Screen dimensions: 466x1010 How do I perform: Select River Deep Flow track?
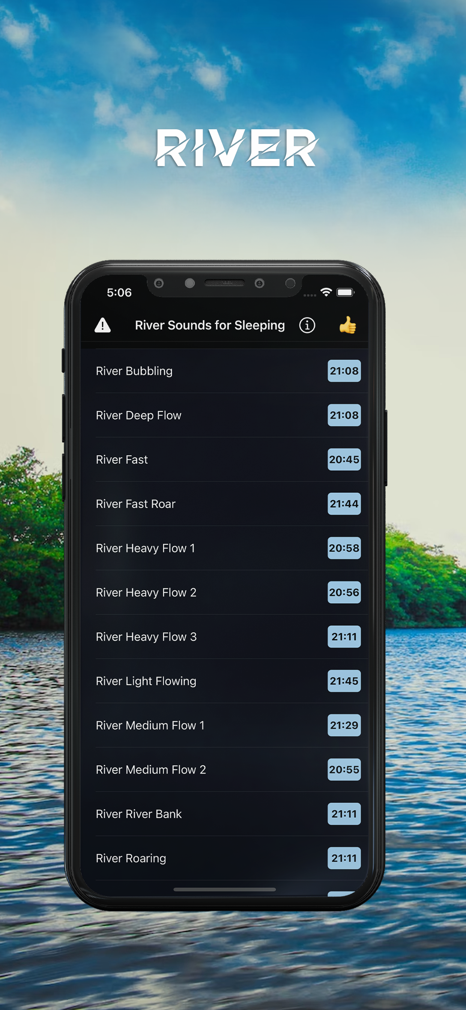point(224,415)
